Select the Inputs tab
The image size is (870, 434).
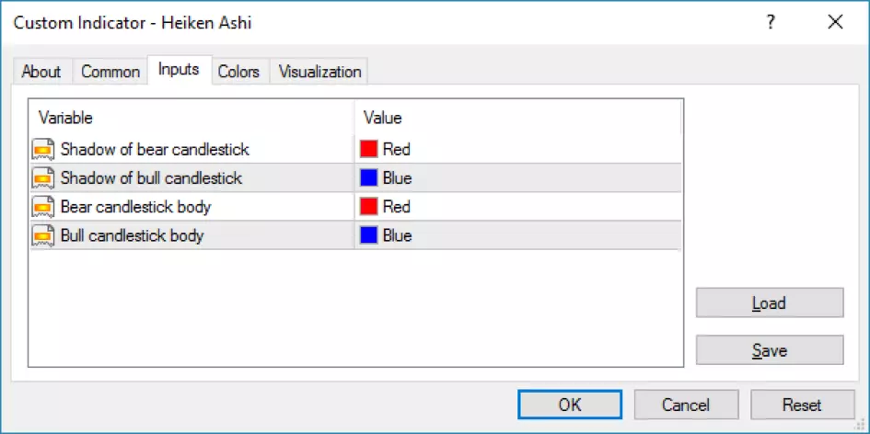(180, 70)
